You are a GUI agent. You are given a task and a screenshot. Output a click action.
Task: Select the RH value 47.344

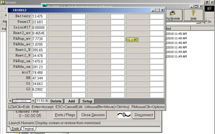coord(39,78)
